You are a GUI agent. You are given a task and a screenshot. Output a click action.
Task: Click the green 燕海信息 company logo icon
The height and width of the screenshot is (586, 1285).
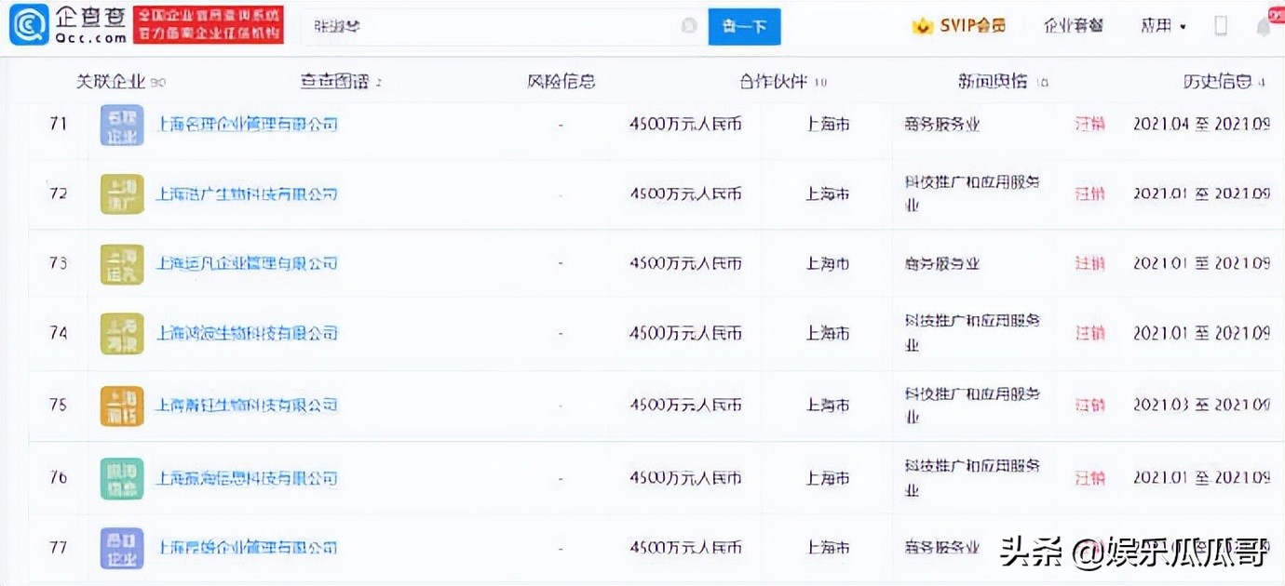coord(121,477)
